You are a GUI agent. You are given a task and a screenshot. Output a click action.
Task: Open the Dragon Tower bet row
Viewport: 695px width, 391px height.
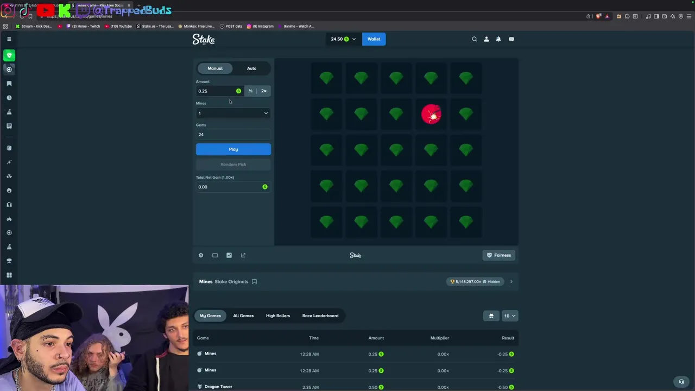pyautogui.click(x=356, y=387)
